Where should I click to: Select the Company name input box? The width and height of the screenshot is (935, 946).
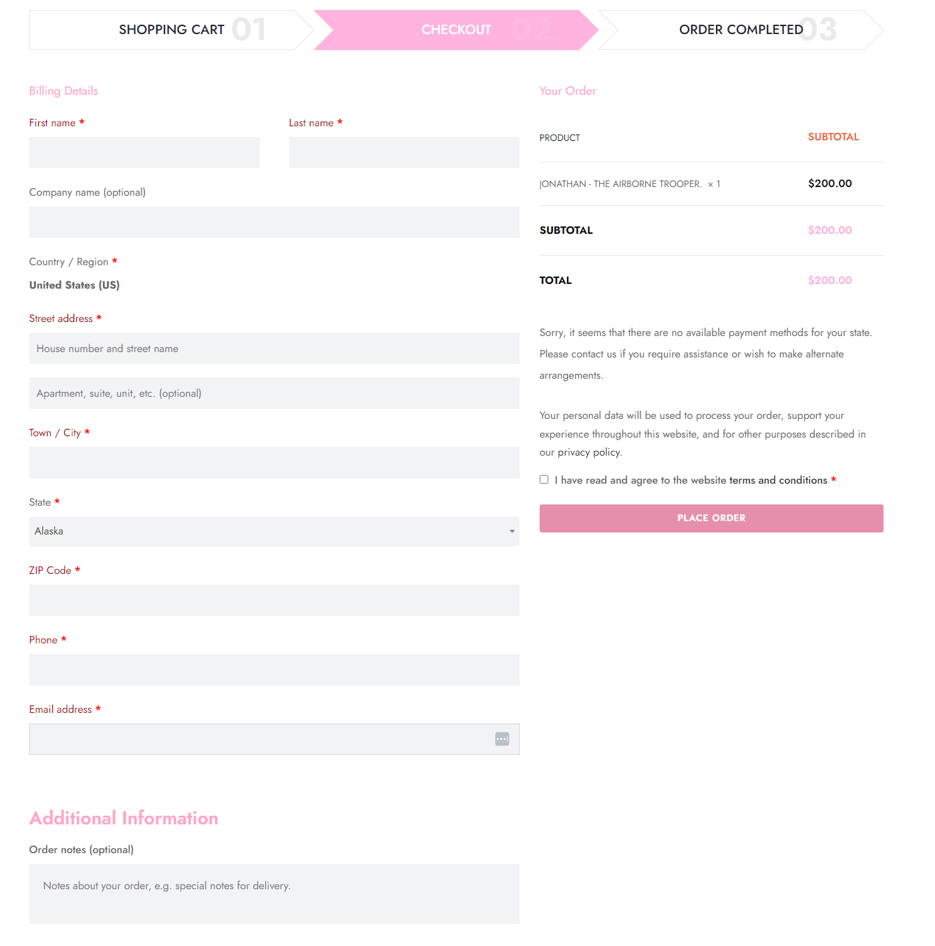[x=274, y=222]
